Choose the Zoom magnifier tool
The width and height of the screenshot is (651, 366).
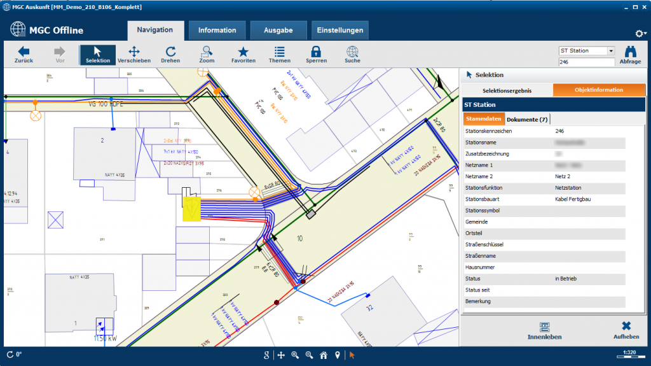207,55
